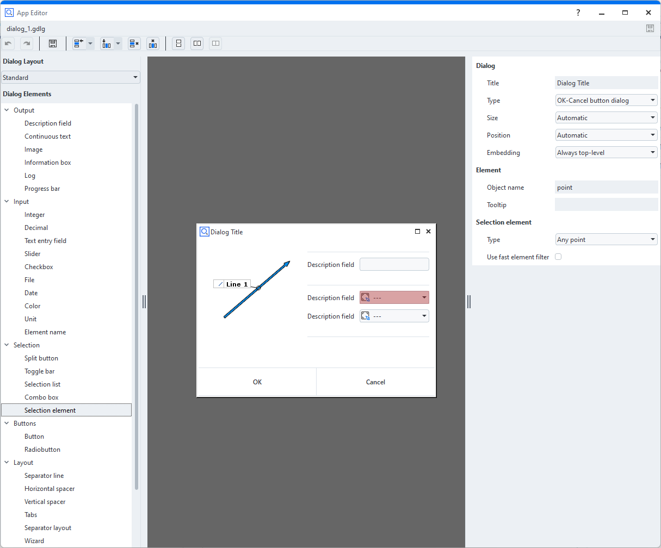Click the split cell vertically icon

[x=178, y=43]
